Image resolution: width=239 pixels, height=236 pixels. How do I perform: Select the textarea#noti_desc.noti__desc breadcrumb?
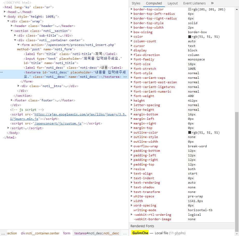[x=97, y=233]
